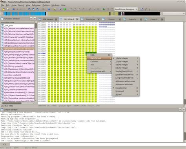Switch to the Structures tab

pos(90,19)
